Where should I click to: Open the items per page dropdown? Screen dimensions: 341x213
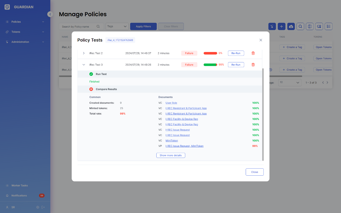290,83
